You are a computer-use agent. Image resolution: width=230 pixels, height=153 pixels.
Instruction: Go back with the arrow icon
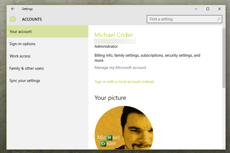click(13, 9)
